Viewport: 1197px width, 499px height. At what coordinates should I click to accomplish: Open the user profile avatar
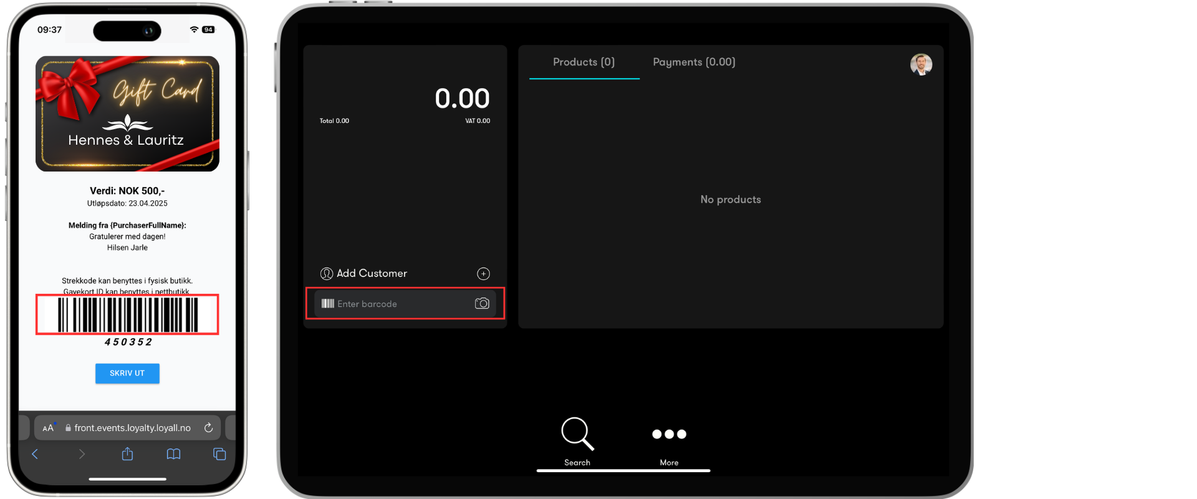tap(921, 64)
